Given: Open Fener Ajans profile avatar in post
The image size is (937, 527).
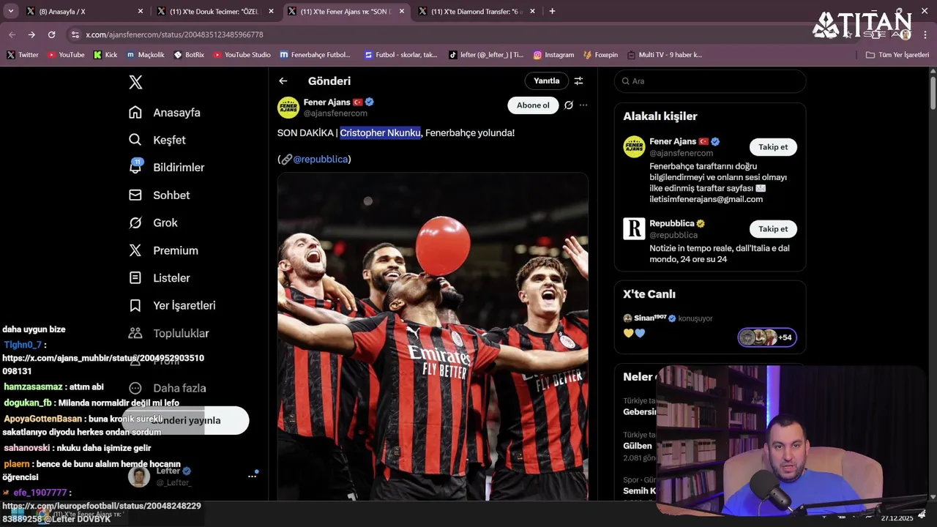Looking at the screenshot, I should click(x=288, y=108).
